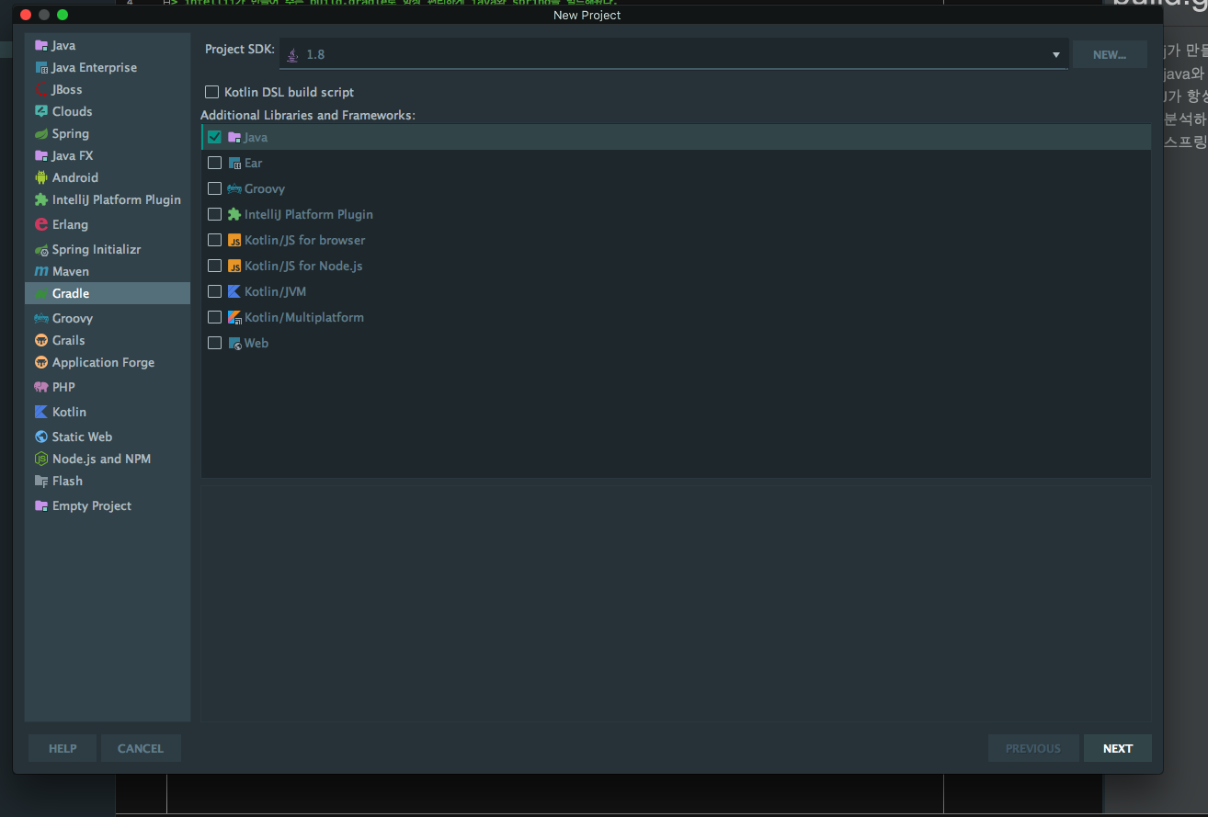Click the Android robot icon
This screenshot has width=1208, height=817.
[x=40, y=177]
